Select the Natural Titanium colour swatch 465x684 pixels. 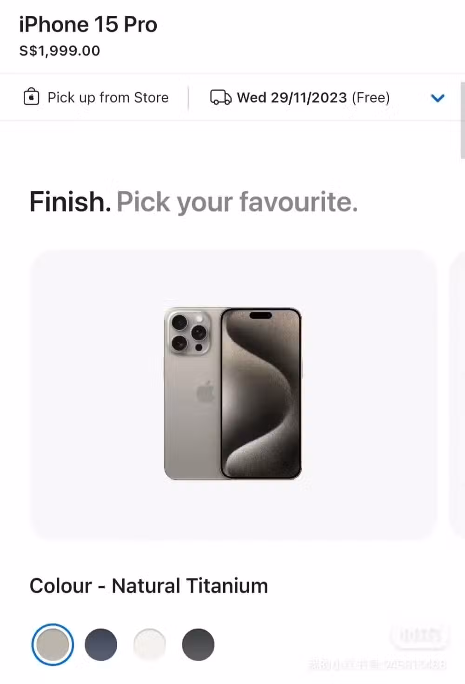pos(53,645)
